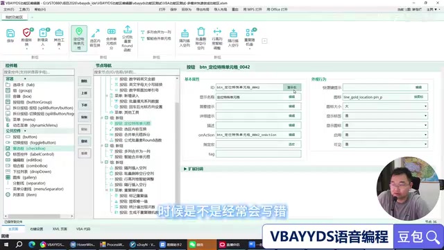This screenshot has height=250, width=444.
Task: Pick the 动态菜单 (dynamicMenu) control
Action: click(32, 125)
